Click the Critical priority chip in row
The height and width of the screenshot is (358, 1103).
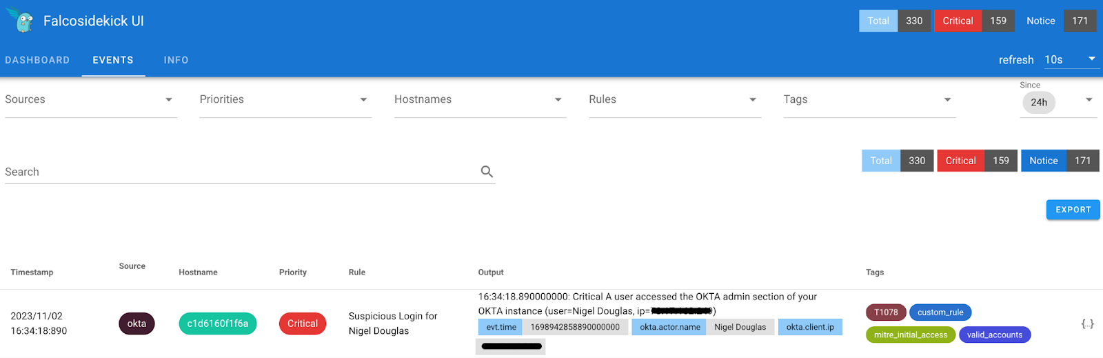[x=302, y=324]
